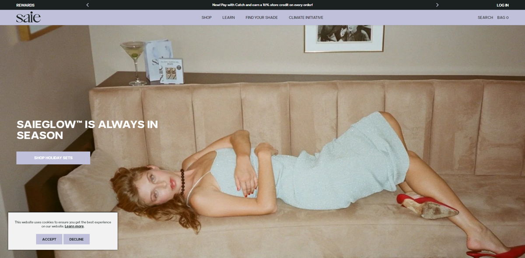
Task: Show previous announcement with left arrow
Action: pyautogui.click(x=87, y=5)
